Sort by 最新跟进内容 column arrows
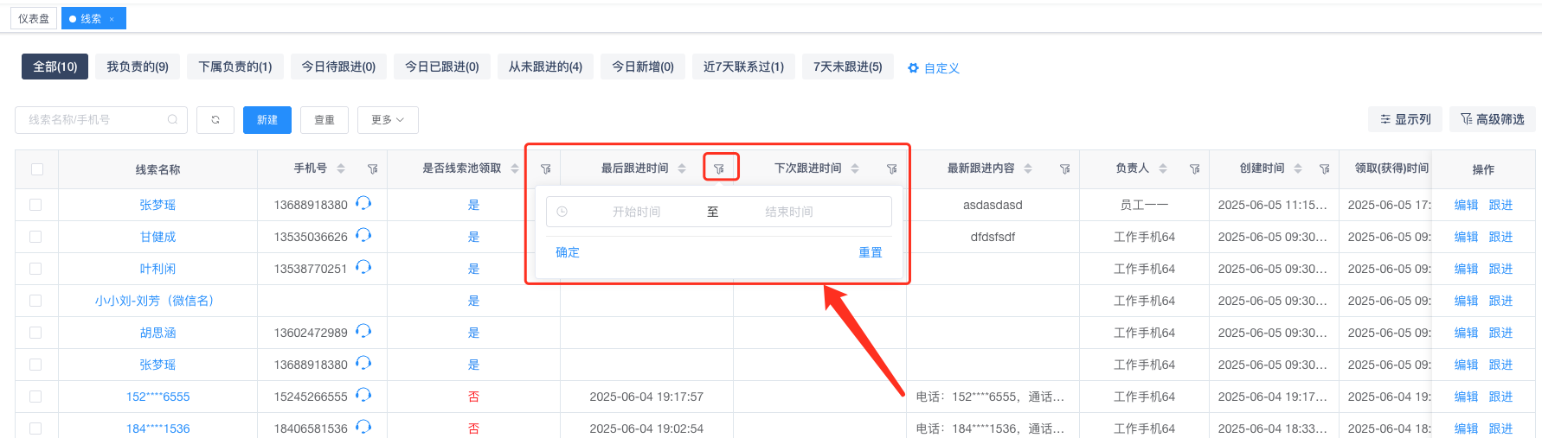Screen dimensions: 1542x438 click(1028, 168)
